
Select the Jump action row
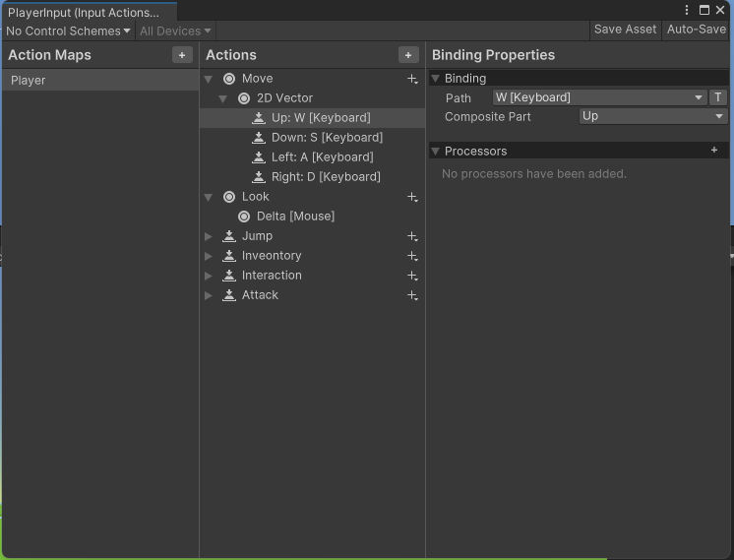[312, 236]
